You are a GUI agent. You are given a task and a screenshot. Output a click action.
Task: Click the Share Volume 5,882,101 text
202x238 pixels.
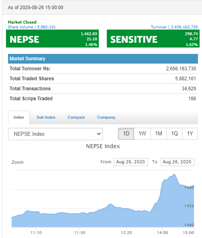(32, 27)
